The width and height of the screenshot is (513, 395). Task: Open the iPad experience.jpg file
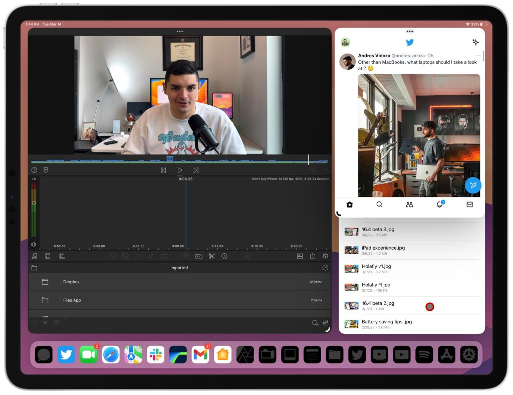point(383,248)
